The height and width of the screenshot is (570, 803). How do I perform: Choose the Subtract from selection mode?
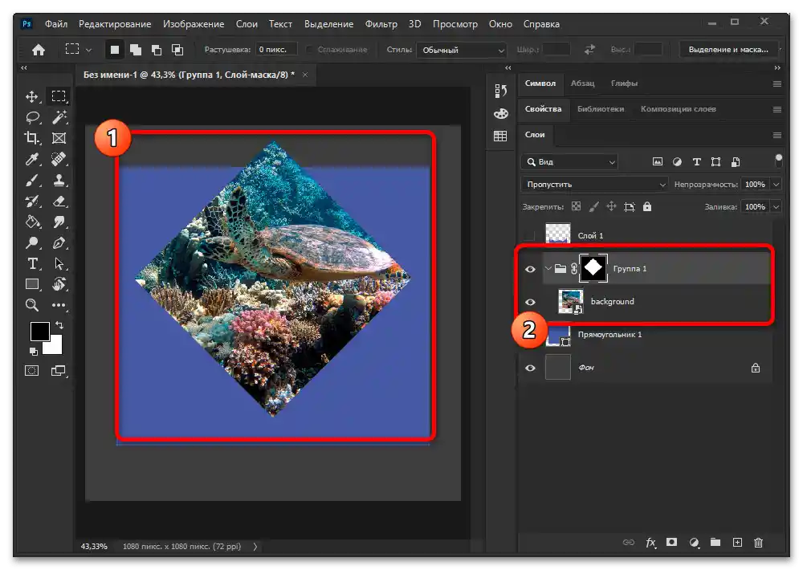[157, 50]
